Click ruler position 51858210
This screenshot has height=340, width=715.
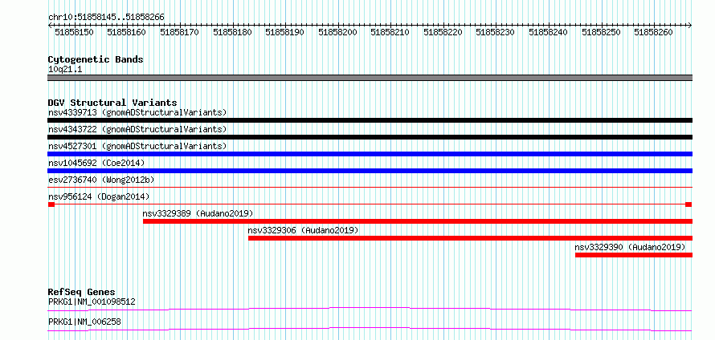(390, 32)
